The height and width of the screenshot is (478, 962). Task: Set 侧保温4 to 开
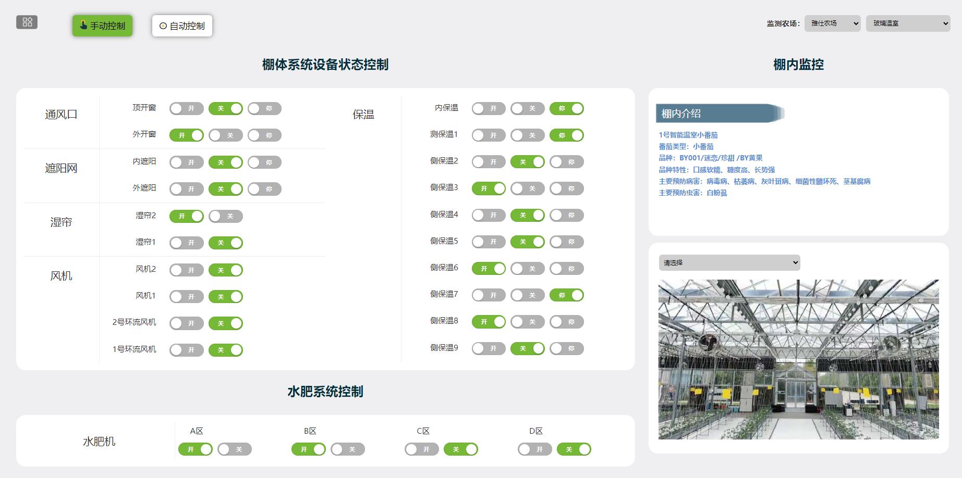[489, 215]
